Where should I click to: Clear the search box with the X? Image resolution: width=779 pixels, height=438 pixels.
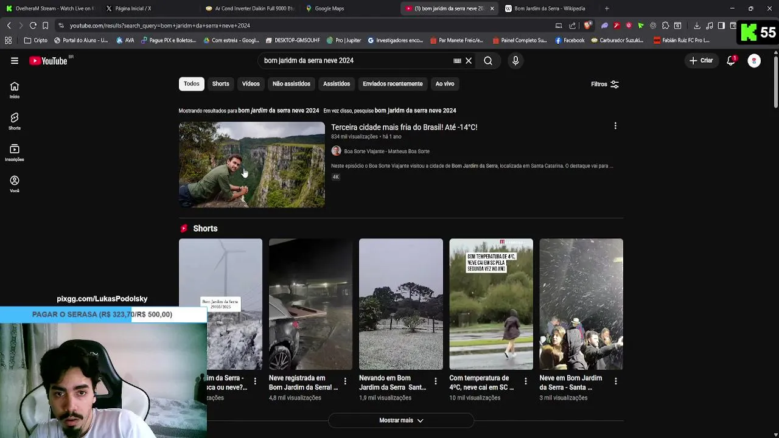pos(469,61)
